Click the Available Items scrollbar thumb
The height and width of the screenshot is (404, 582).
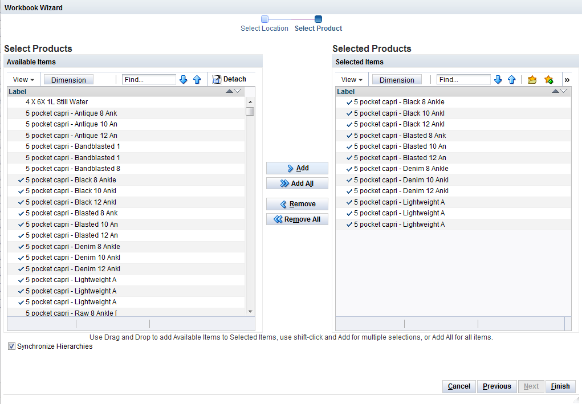click(250, 111)
